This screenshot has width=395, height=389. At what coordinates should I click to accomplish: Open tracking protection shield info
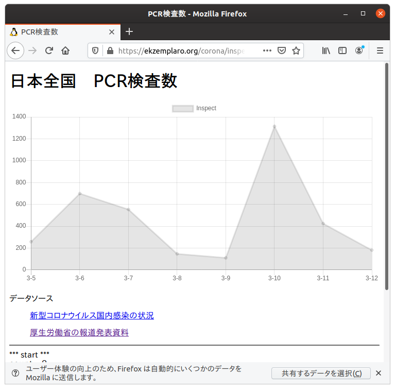click(95, 50)
